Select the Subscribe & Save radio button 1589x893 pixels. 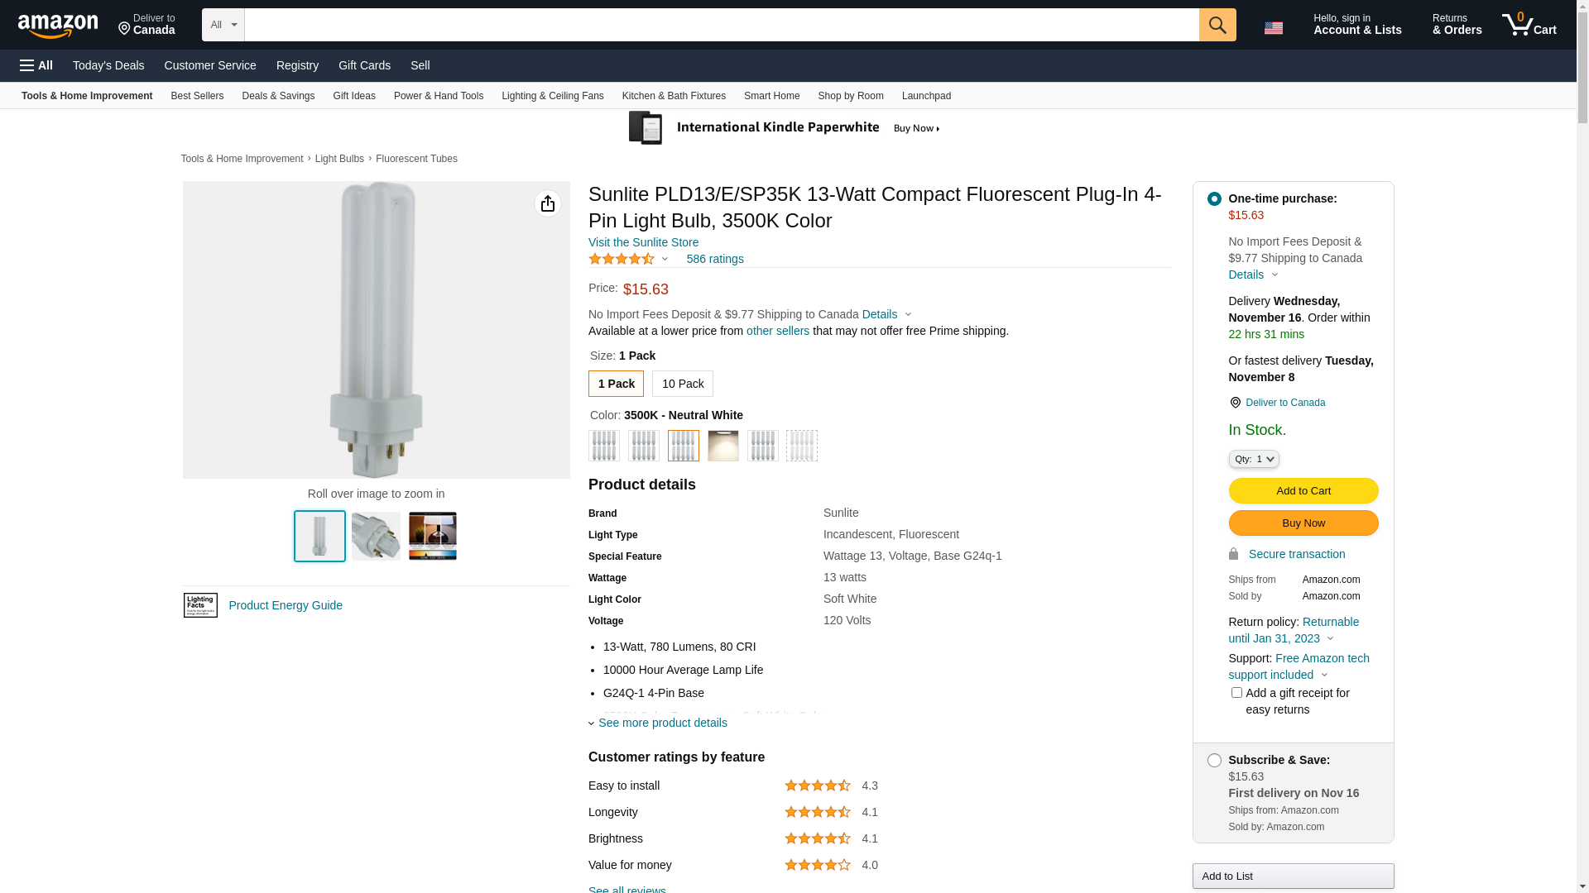(1213, 760)
